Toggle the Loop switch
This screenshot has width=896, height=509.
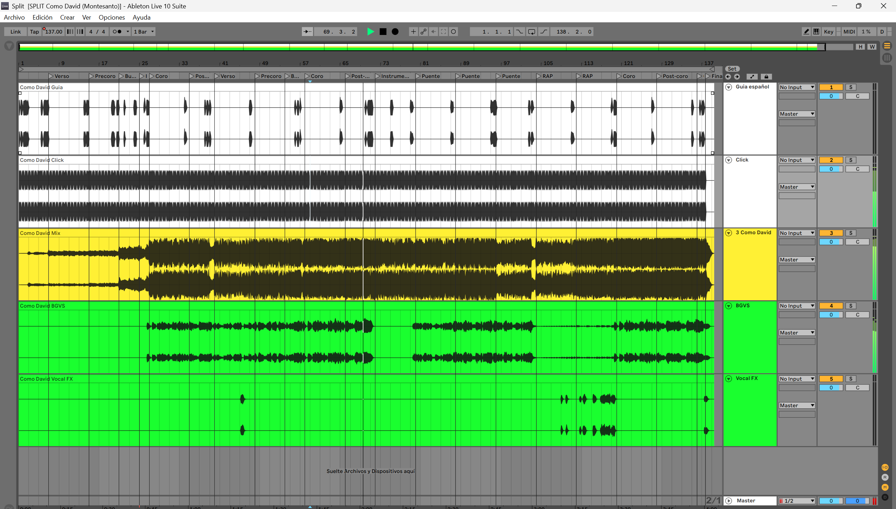coord(532,31)
